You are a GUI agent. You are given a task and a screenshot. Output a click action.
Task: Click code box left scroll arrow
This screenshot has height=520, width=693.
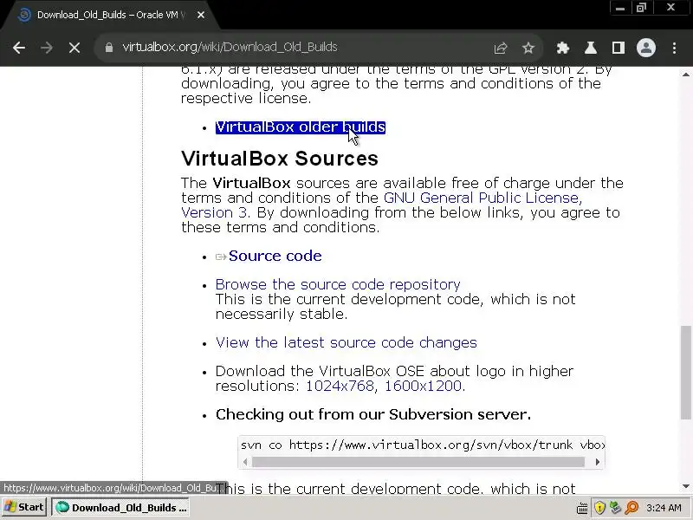(x=245, y=462)
